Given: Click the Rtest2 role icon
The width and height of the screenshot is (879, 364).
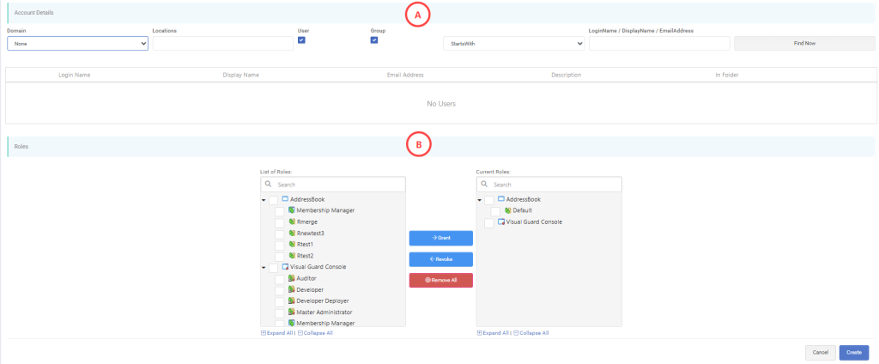Looking at the screenshot, I should pos(292,255).
